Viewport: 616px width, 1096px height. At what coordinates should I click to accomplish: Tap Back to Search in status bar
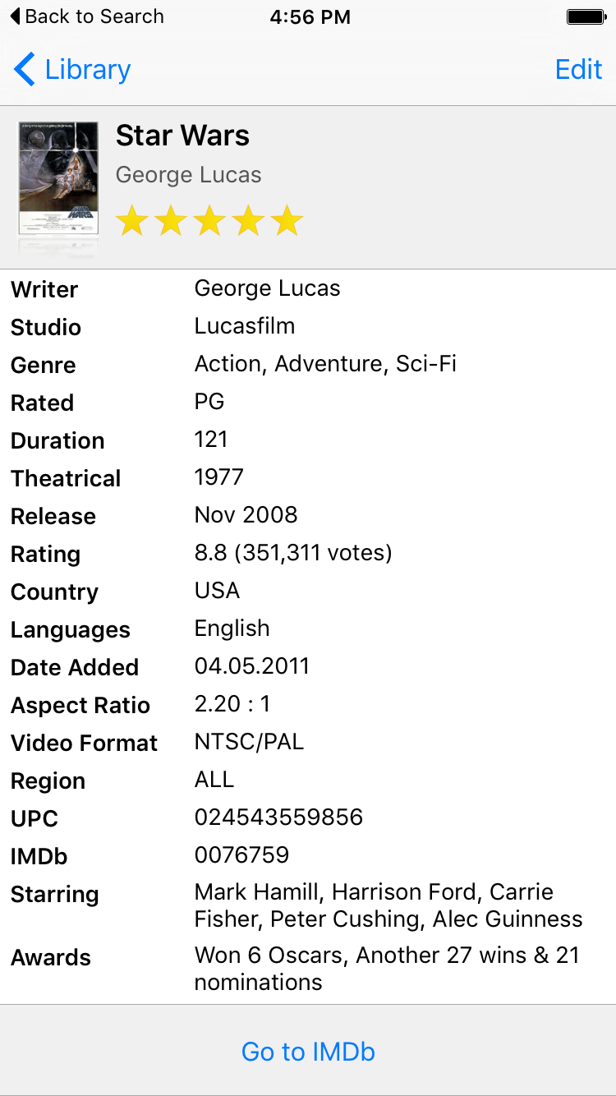coord(86,16)
